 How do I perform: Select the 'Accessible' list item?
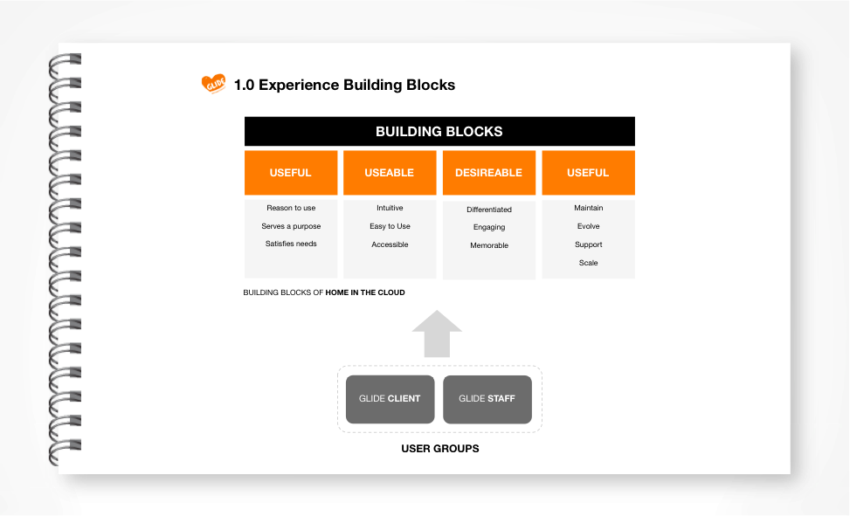click(x=390, y=244)
